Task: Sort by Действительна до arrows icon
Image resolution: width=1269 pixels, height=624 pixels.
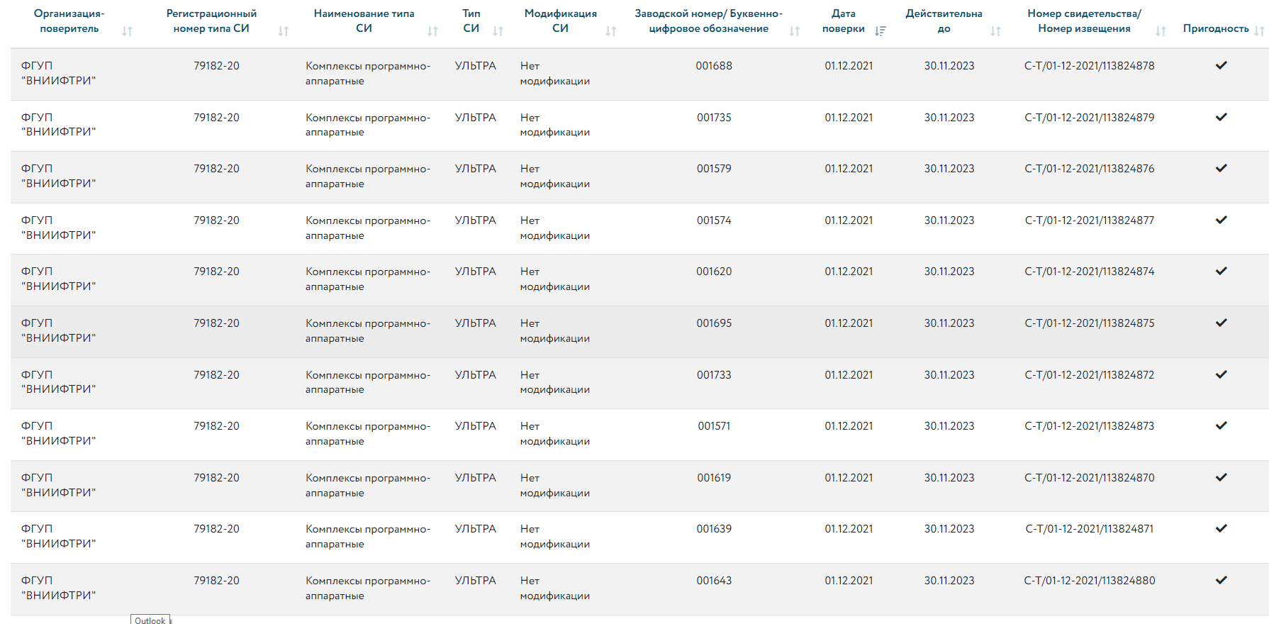Action: [995, 31]
